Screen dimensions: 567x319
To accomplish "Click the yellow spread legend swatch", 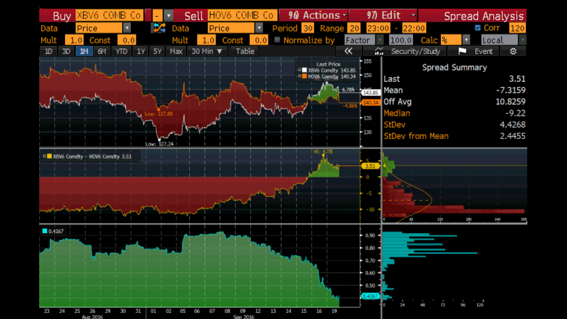I will [x=49, y=156].
